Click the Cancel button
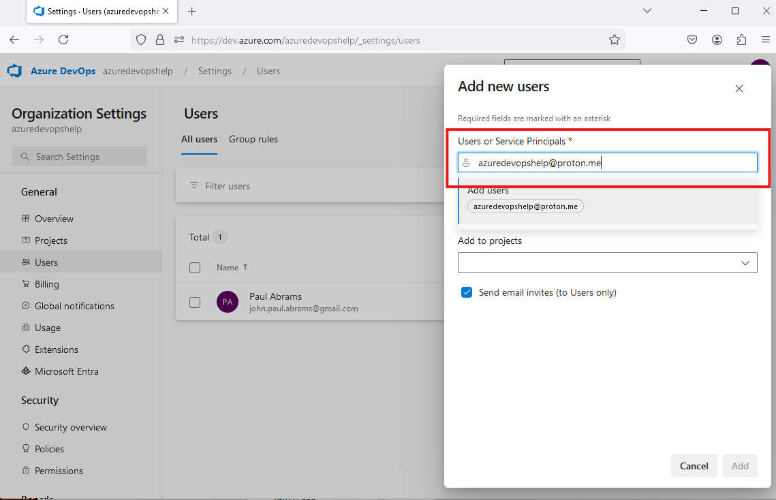 tap(694, 466)
